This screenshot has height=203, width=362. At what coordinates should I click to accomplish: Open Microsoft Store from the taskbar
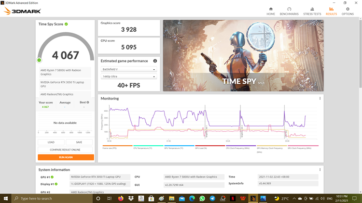pyautogui.click(x=151, y=198)
